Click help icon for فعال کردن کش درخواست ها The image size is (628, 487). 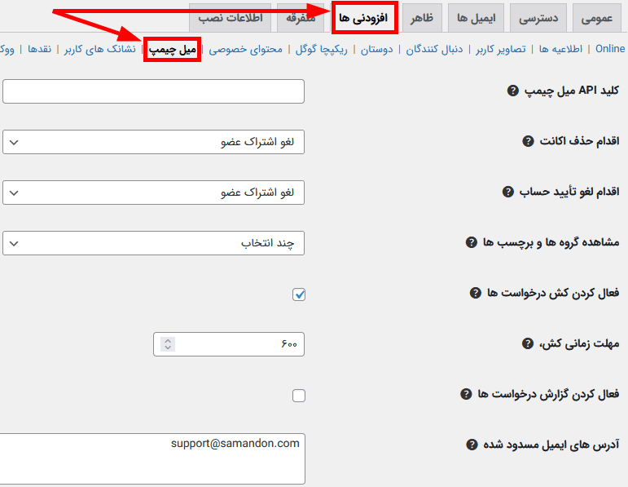[x=476, y=293]
